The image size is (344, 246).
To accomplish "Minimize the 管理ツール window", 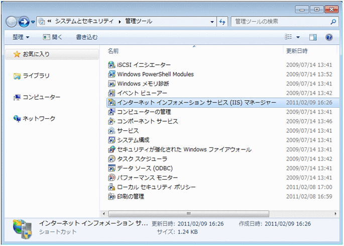I will [x=302, y=10].
